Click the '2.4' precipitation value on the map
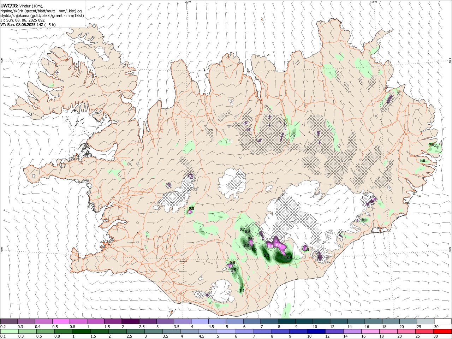 289,257
